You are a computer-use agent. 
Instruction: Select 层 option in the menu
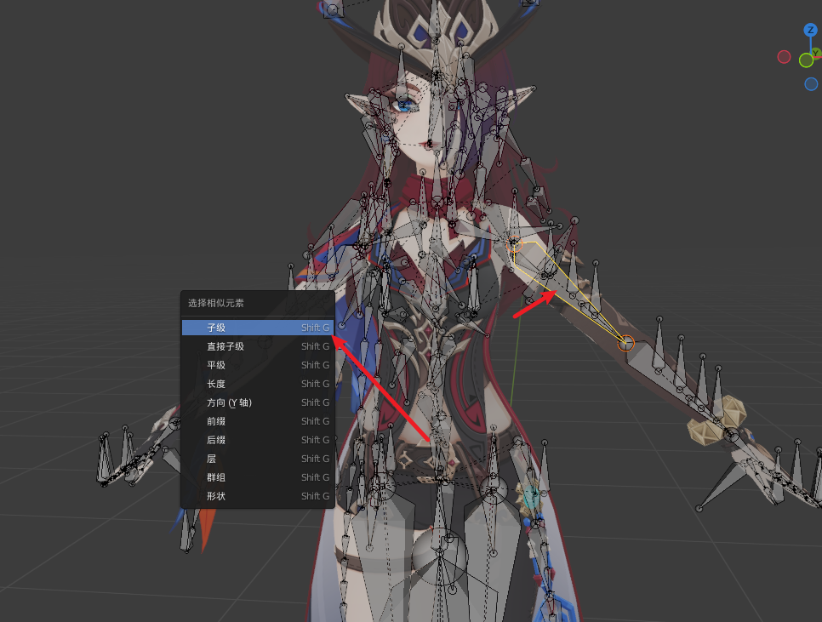[257, 459]
